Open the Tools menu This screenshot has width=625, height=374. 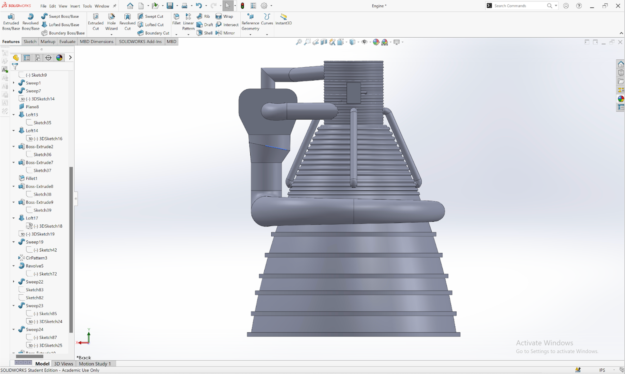[87, 6]
